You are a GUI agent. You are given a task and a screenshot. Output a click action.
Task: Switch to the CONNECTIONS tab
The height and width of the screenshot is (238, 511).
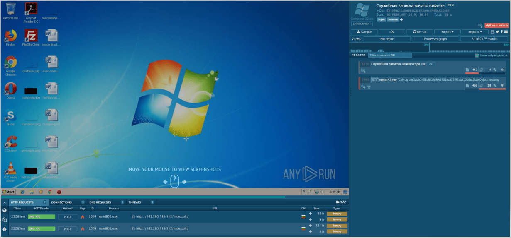point(68,202)
